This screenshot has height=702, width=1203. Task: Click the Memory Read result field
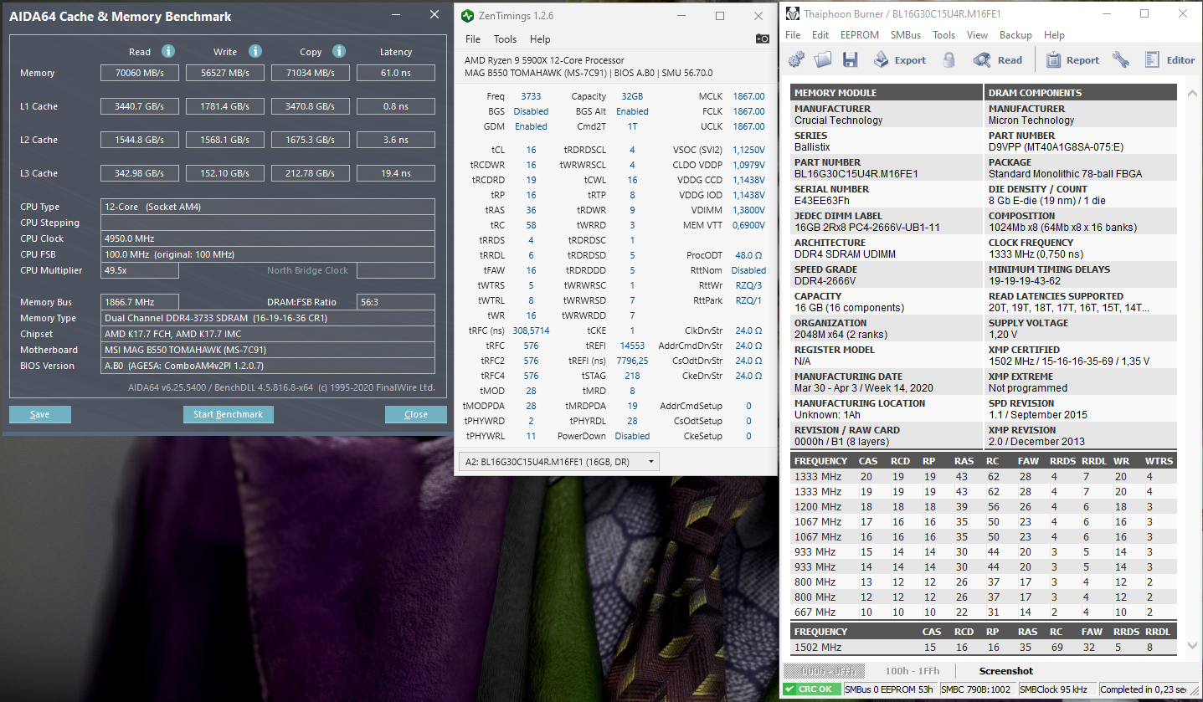(140, 73)
